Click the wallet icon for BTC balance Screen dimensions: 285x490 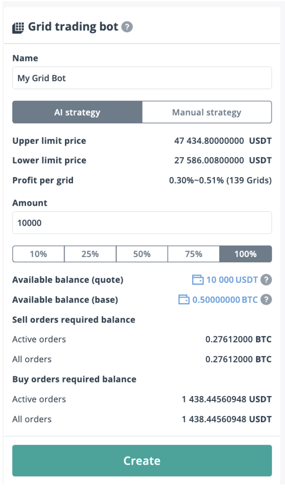[183, 300]
